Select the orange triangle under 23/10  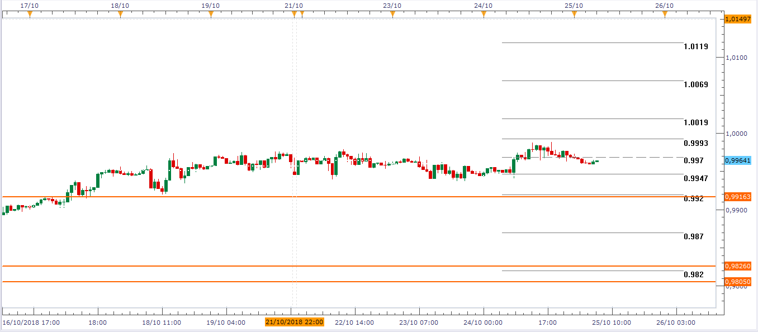392,15
